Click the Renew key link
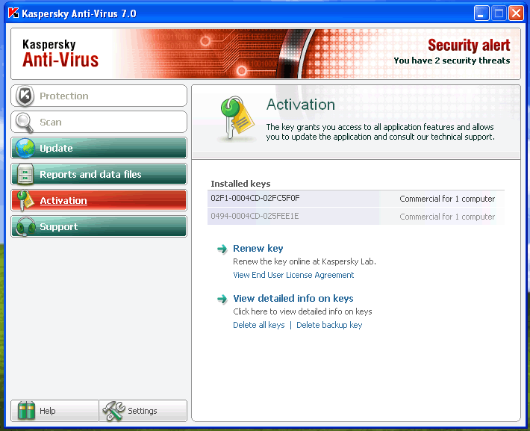This screenshot has width=530, height=431. point(258,249)
